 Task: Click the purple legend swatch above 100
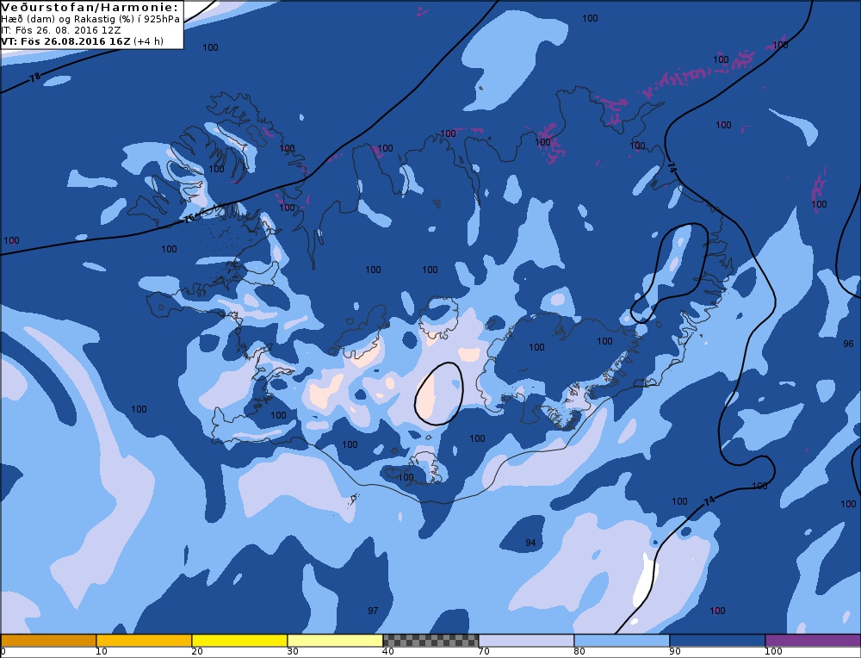click(x=813, y=641)
